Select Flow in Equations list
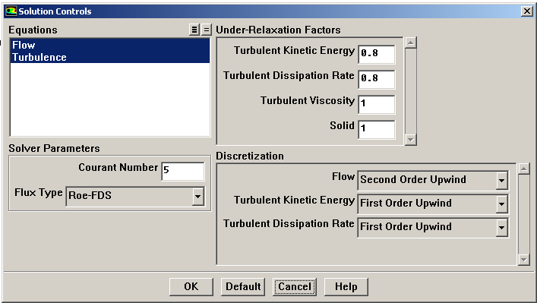This screenshot has height=303, width=537. coord(110,45)
